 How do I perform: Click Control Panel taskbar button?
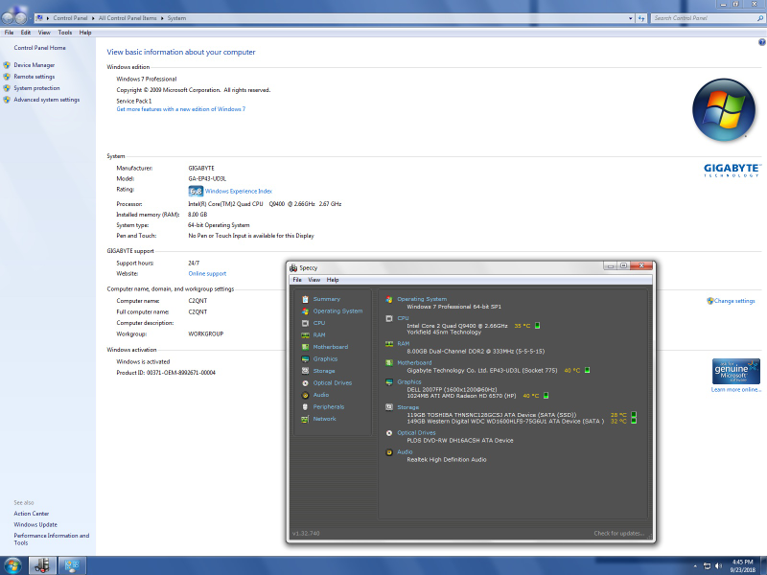tap(73, 565)
